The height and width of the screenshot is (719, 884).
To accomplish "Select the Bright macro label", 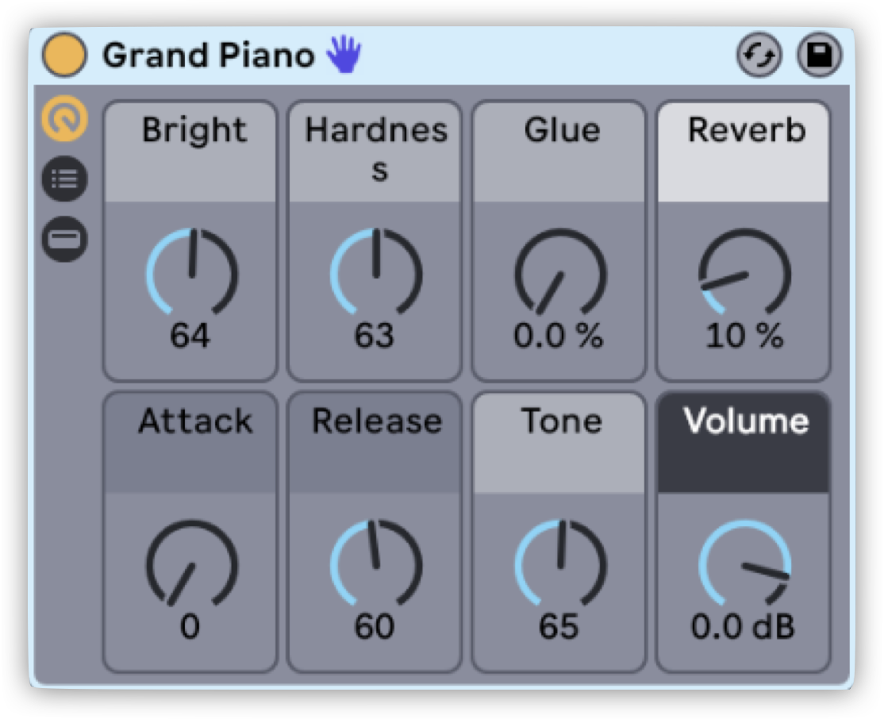I will 194,131.
